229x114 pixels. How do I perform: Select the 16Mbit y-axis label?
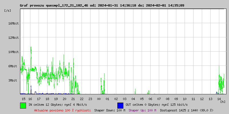tap(13, 23)
